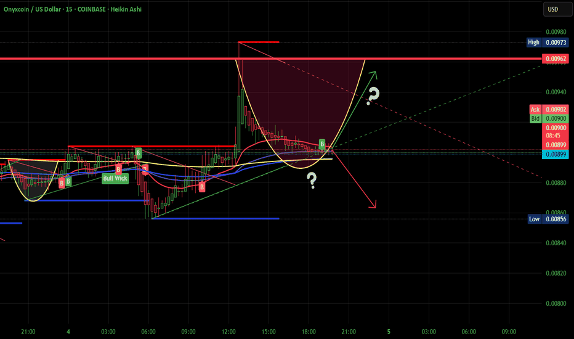The height and width of the screenshot is (339, 574).
Task: Click the 0.00820 price axis value
Action: [x=556, y=274]
